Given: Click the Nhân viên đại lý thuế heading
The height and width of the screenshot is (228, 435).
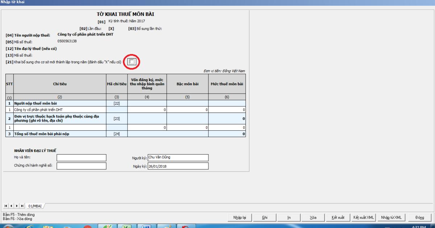Looking at the screenshot, I should [35, 150].
